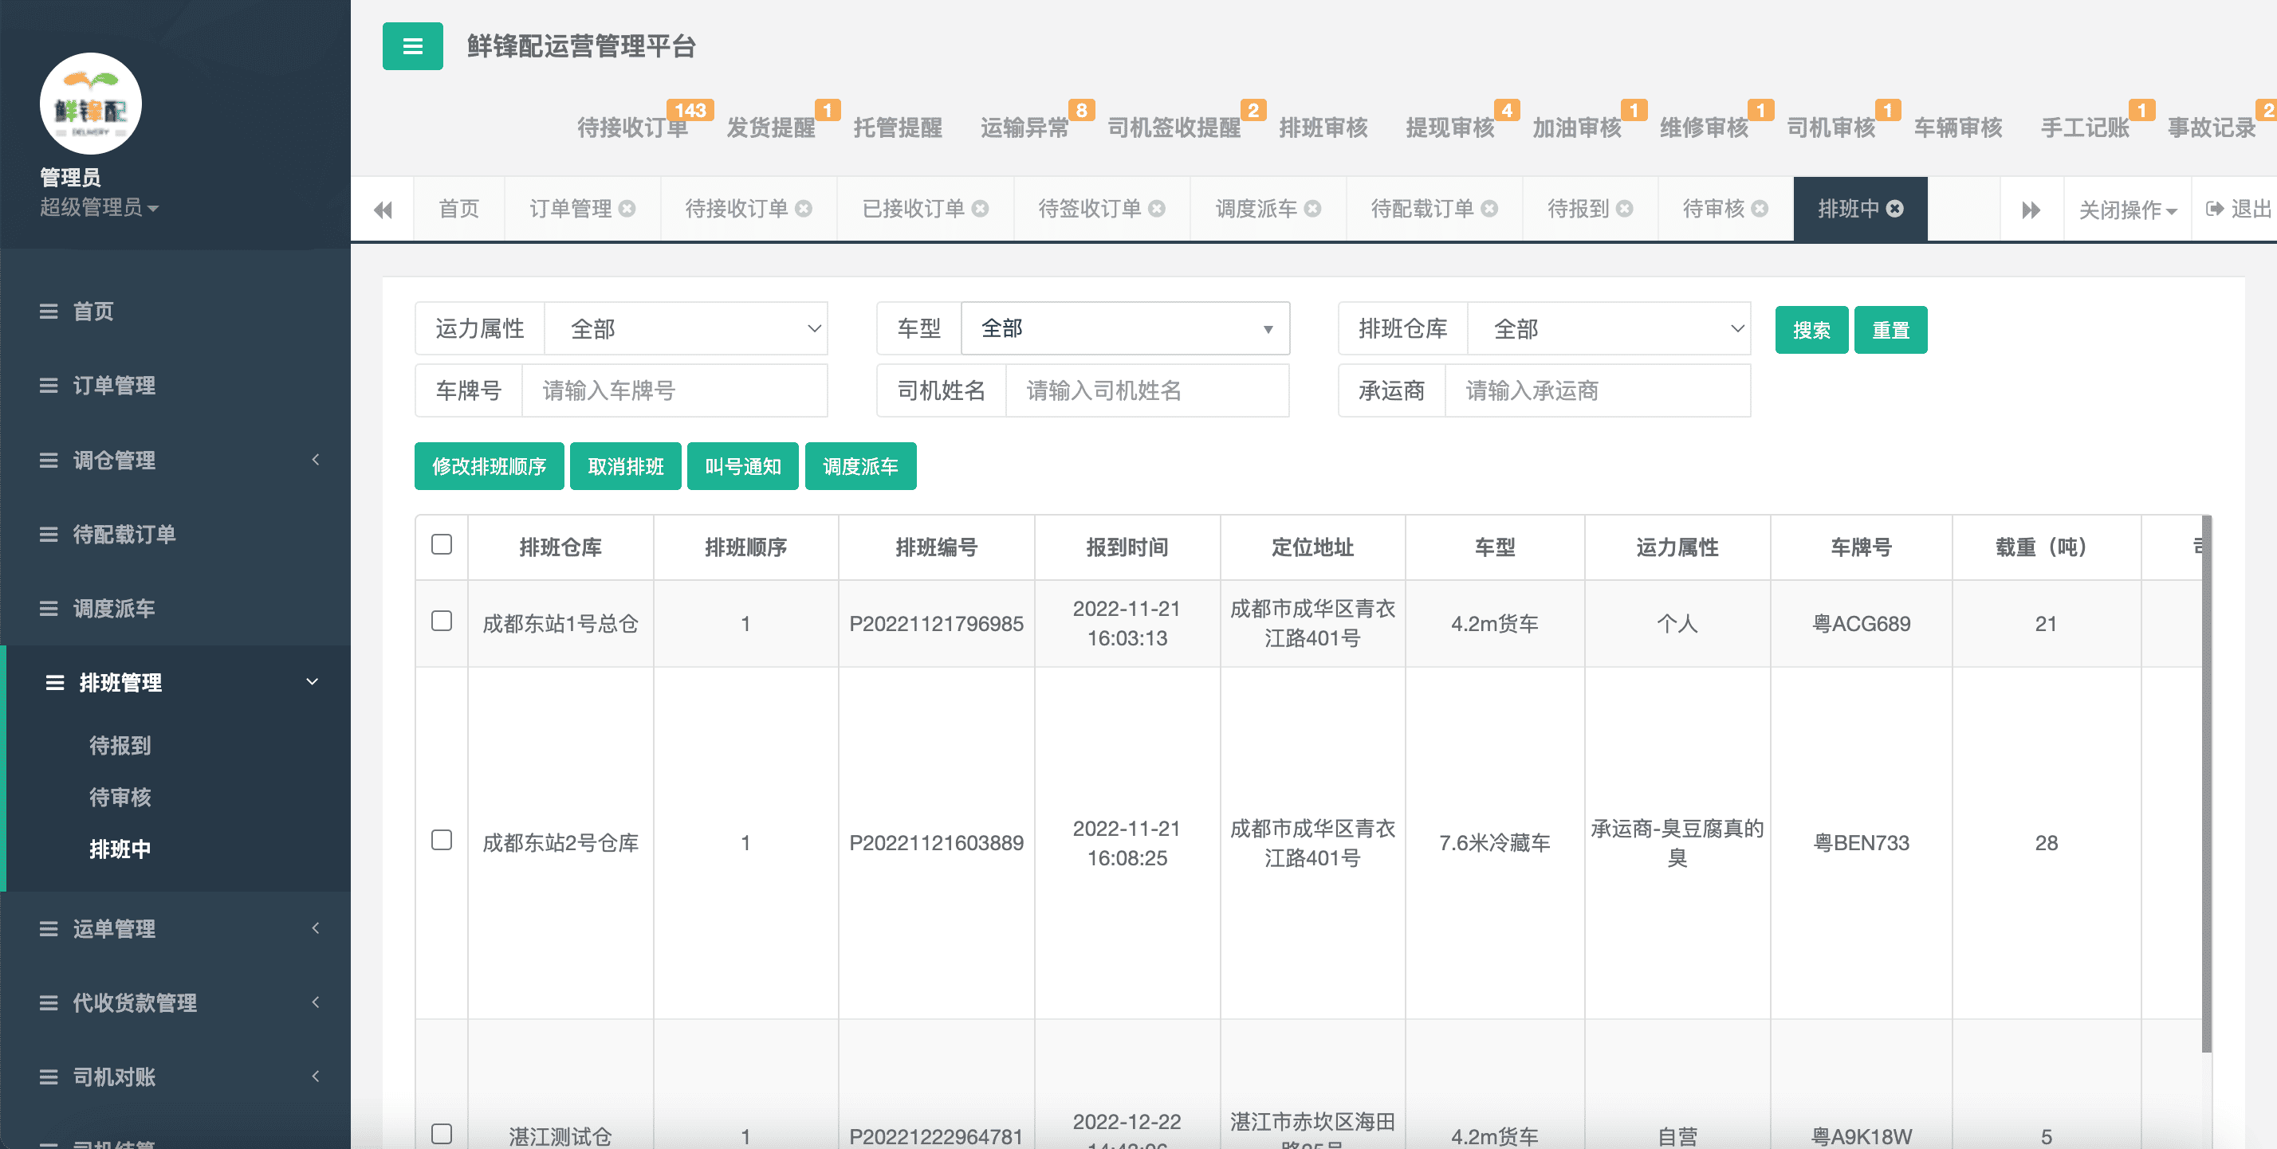Select the 排班中 sidebar submenu item

pyautogui.click(x=120, y=849)
